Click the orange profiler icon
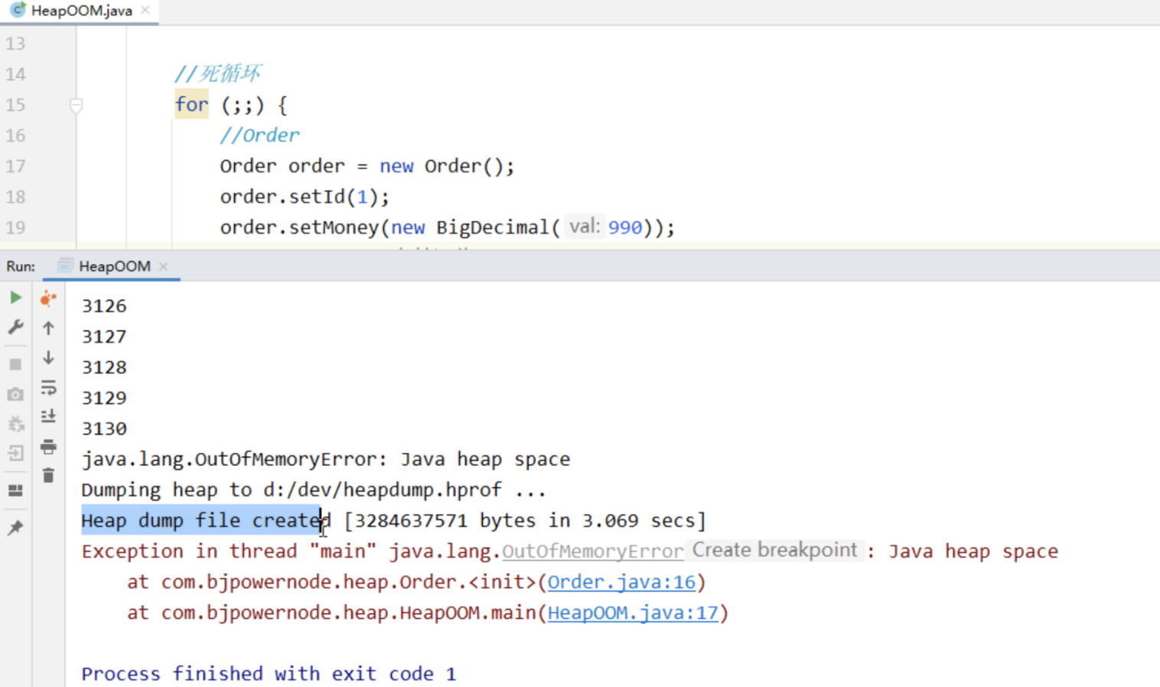 48,298
